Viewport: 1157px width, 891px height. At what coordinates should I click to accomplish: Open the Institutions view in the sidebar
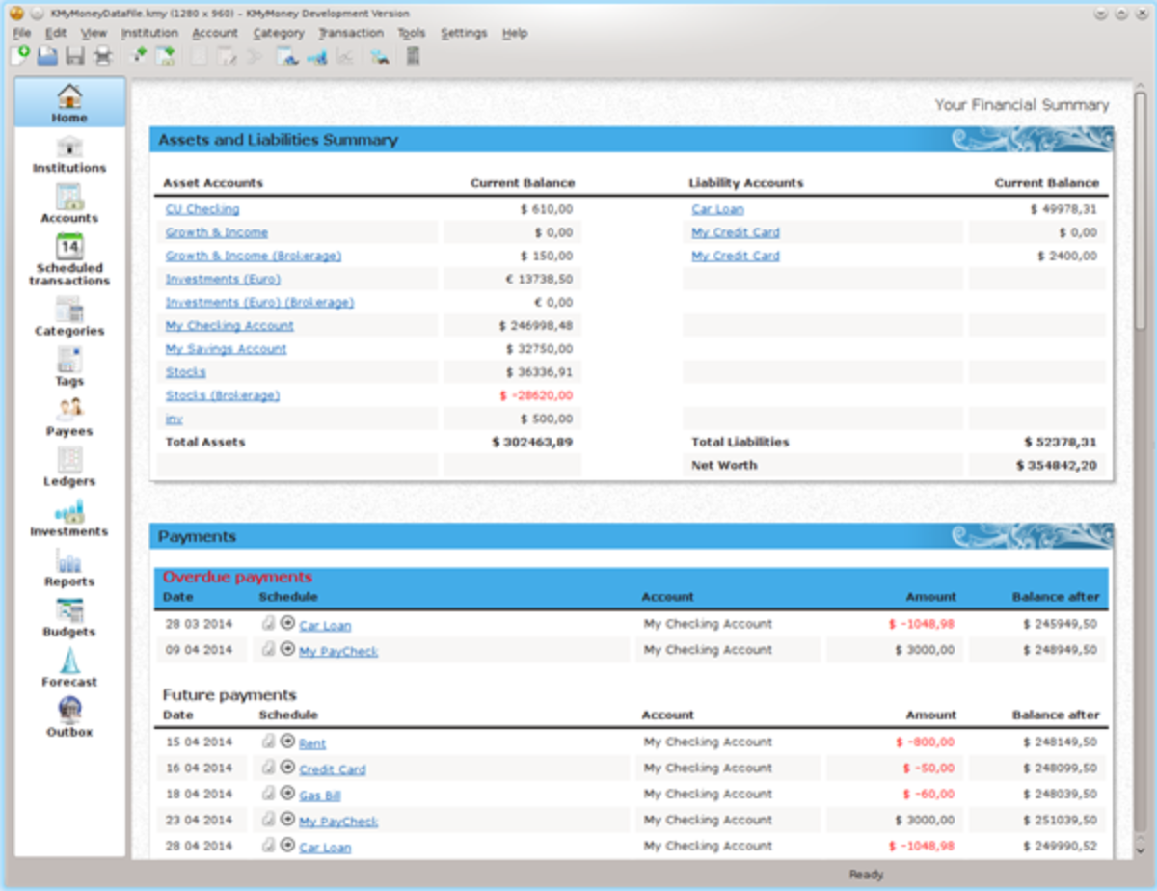click(69, 154)
